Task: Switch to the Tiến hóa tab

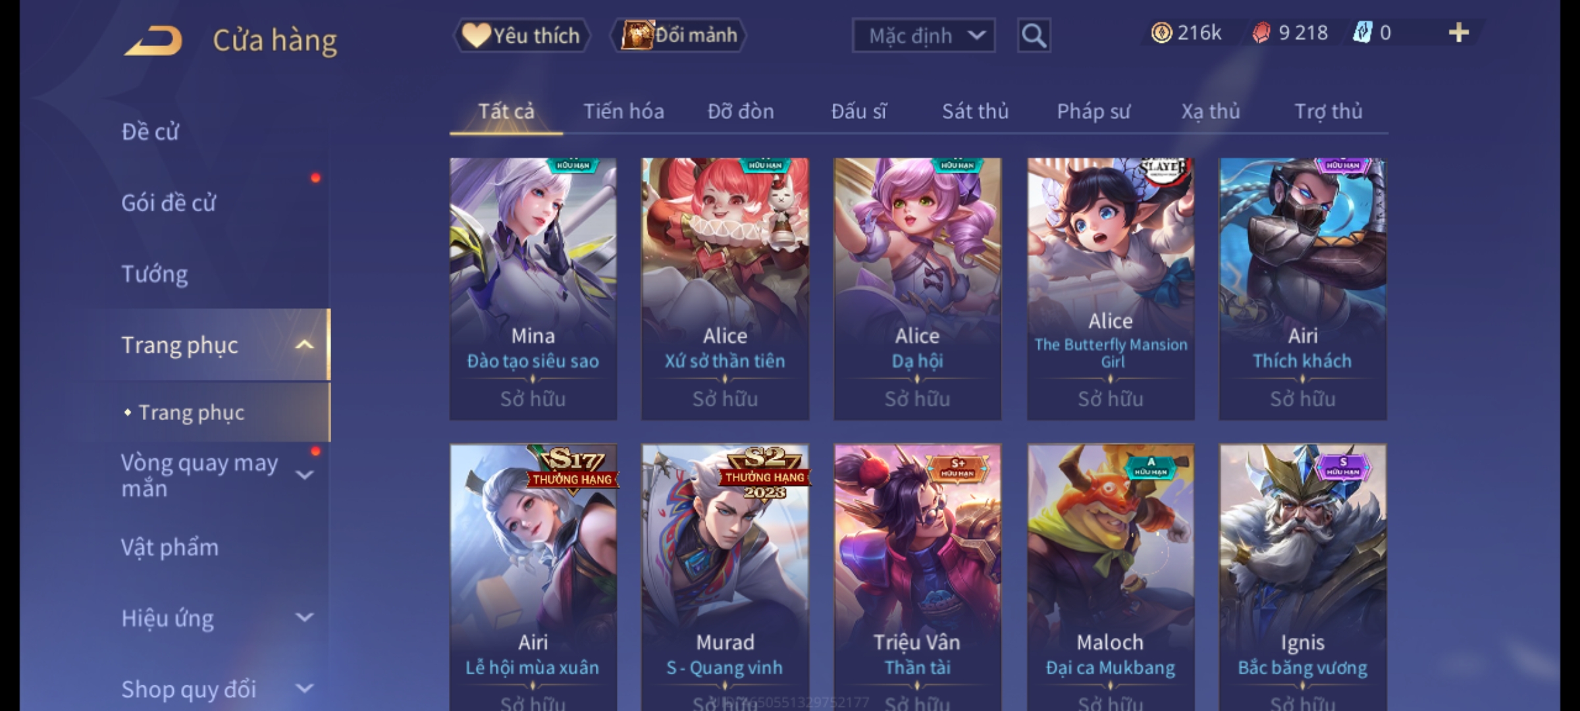Action: tap(623, 111)
